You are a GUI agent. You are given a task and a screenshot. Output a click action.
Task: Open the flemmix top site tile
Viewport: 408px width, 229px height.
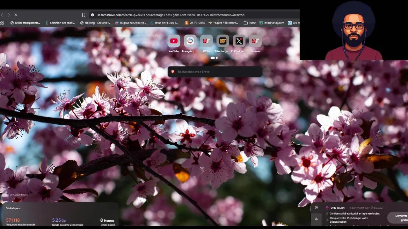(x=255, y=44)
